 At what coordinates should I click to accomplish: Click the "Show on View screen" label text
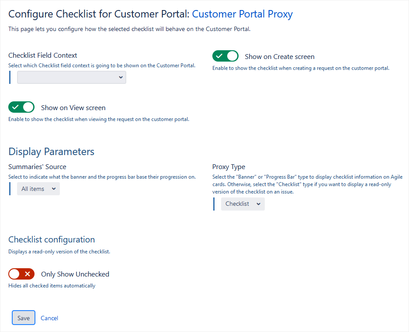coord(73,108)
